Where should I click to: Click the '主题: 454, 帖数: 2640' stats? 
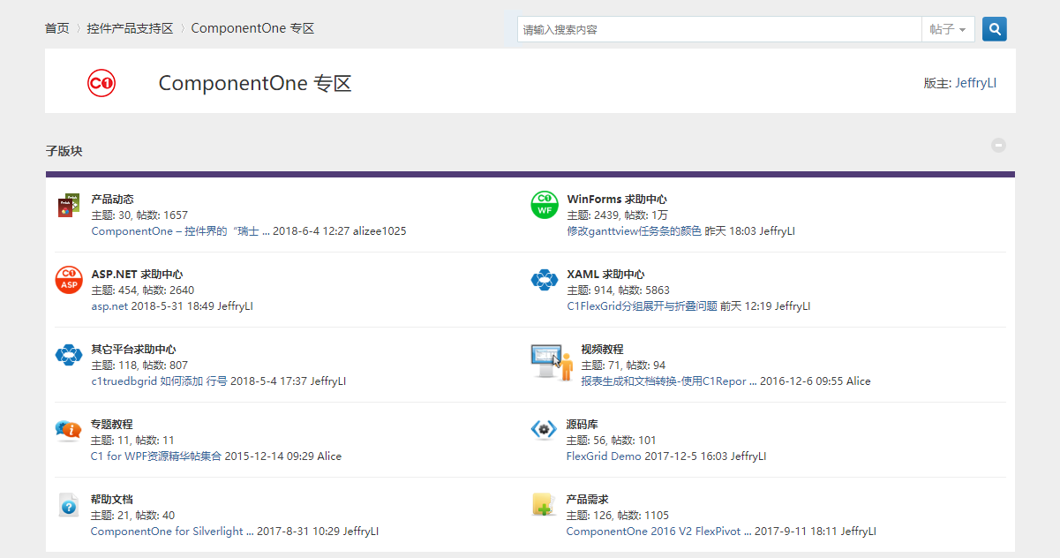click(x=143, y=290)
